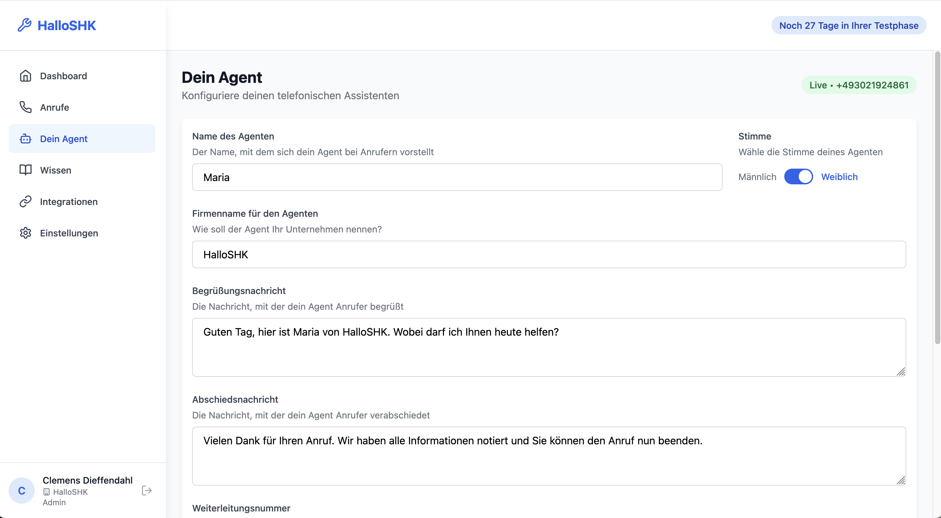Click the Dashboard home icon
The height and width of the screenshot is (518, 941).
click(26, 76)
